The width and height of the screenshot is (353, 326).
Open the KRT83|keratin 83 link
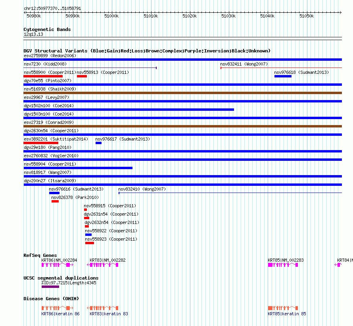(x=109, y=314)
